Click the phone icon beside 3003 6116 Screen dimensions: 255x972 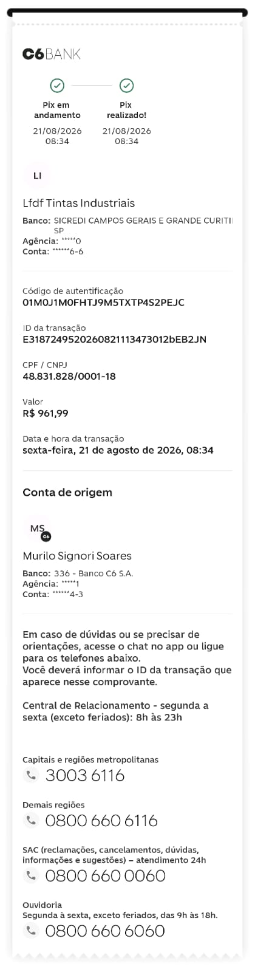(x=30, y=775)
